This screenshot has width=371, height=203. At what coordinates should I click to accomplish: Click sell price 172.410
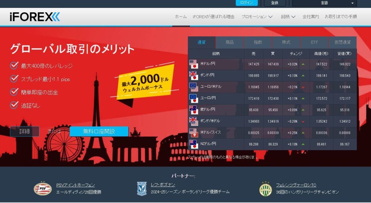pos(254,98)
